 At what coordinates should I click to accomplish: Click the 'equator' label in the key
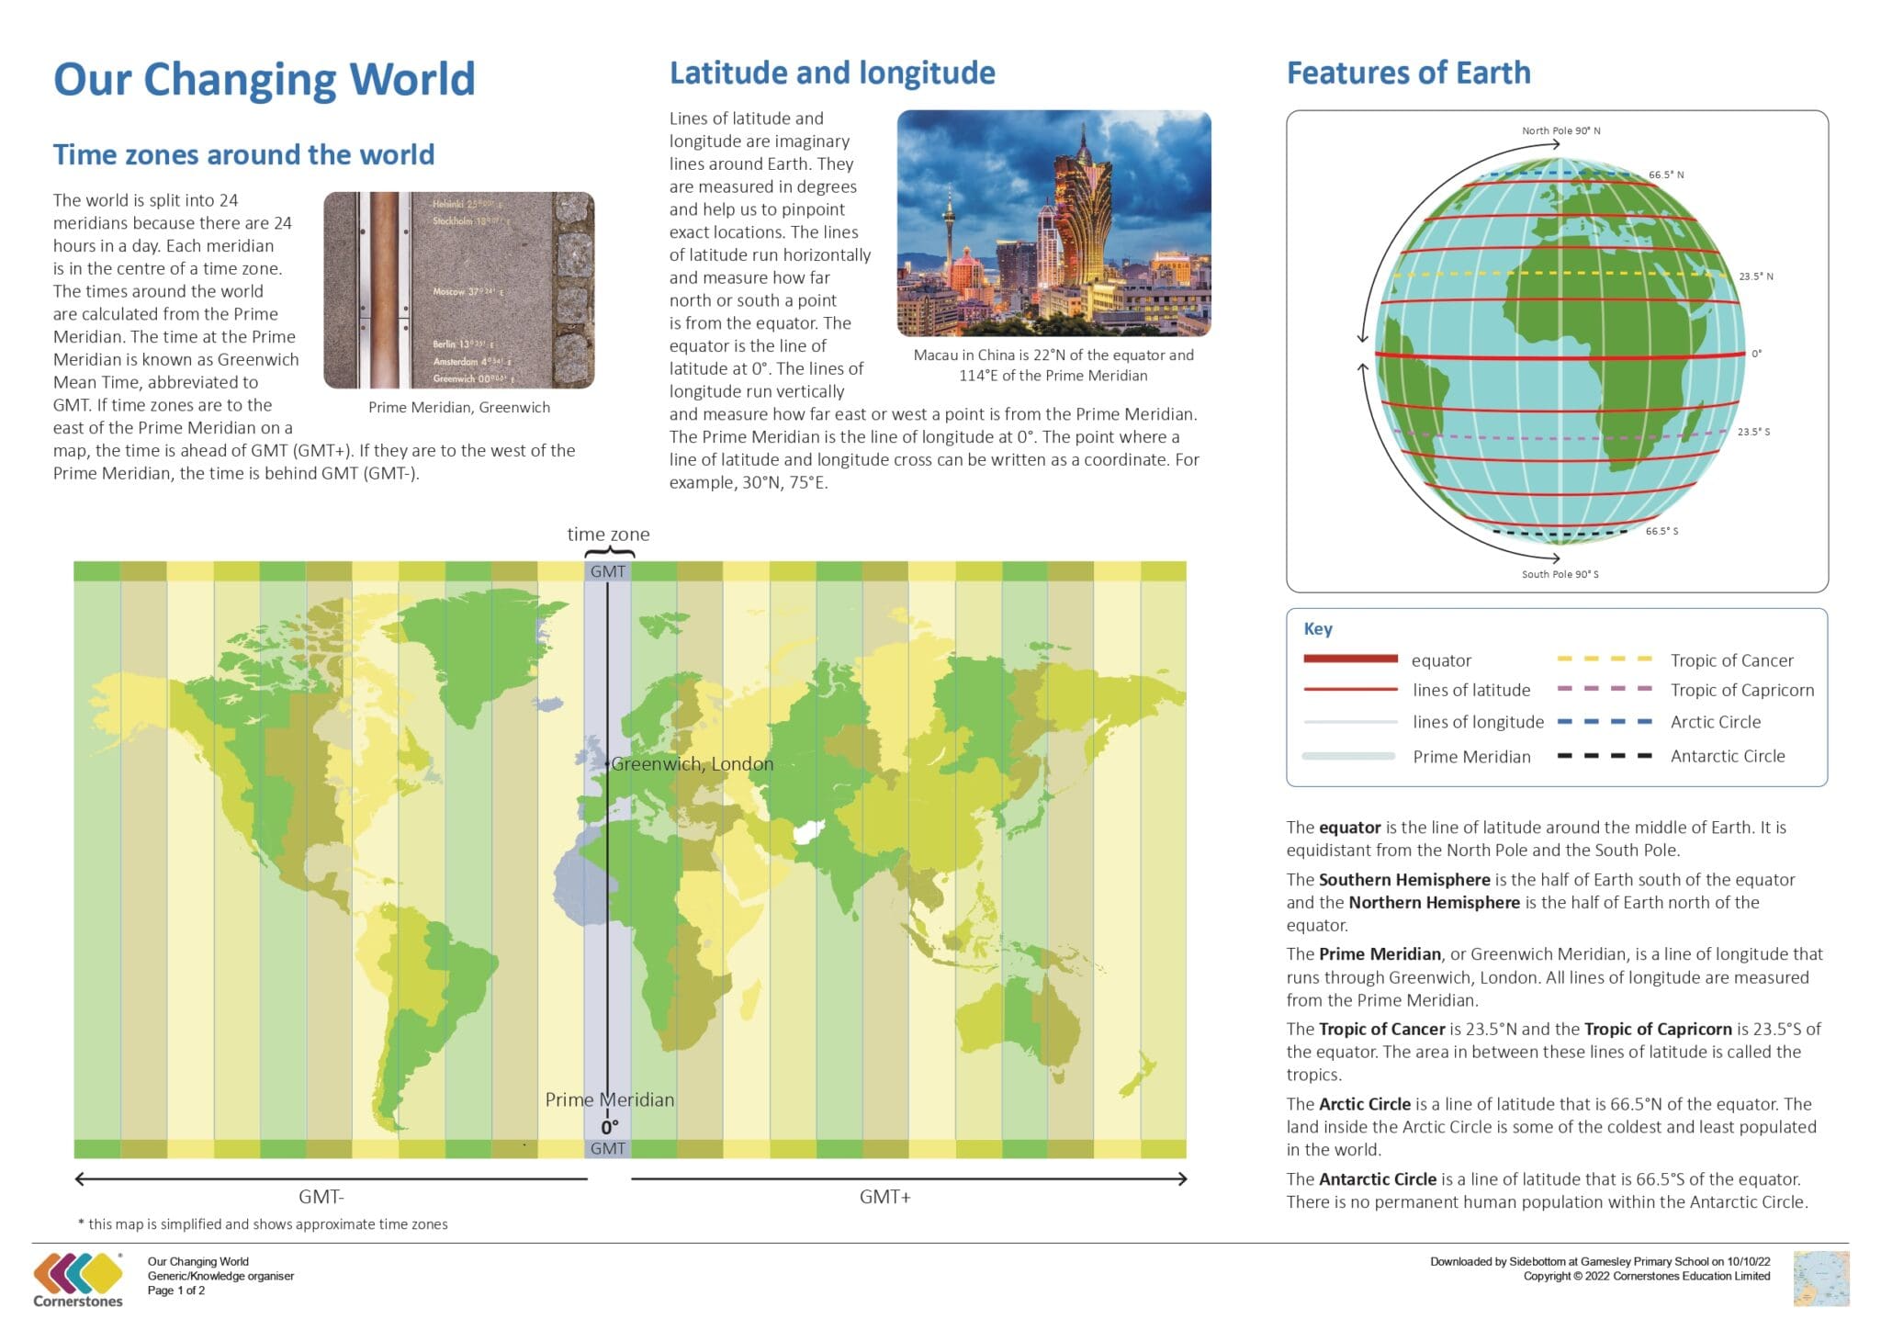pyautogui.click(x=1441, y=660)
